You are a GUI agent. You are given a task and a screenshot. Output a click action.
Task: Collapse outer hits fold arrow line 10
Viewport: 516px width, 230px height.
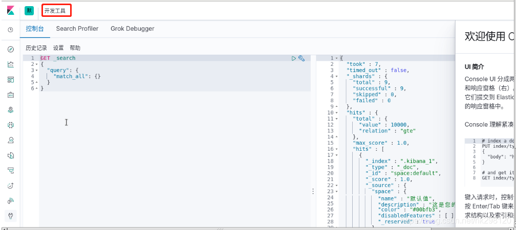tap(337, 112)
